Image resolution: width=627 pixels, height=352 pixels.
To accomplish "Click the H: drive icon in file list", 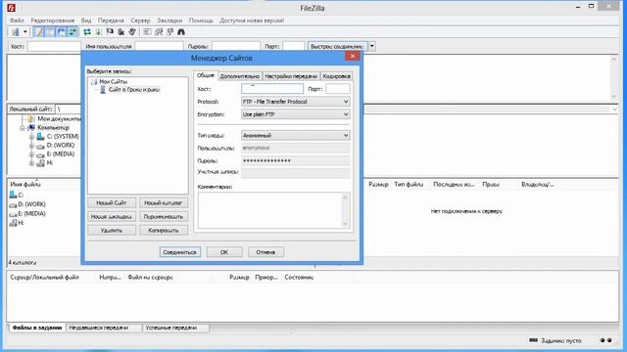I will (x=13, y=223).
